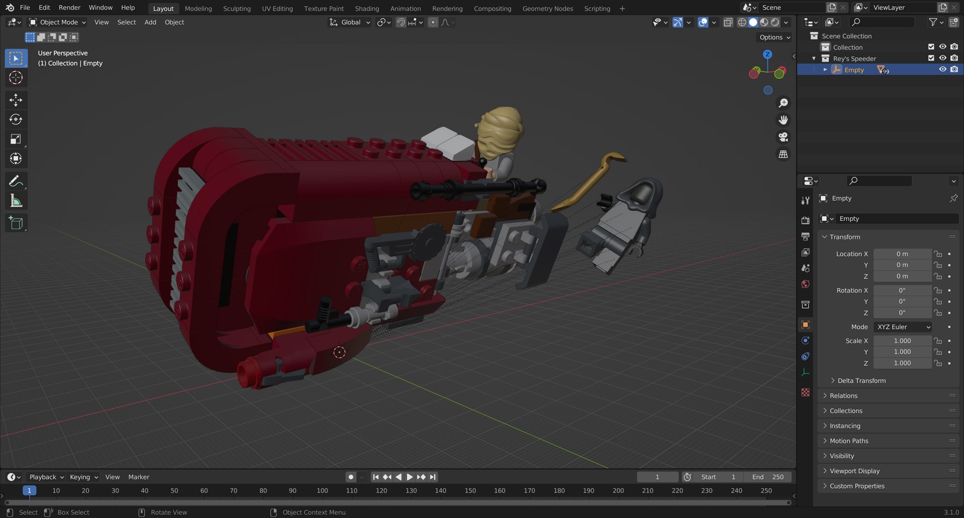This screenshot has height=518, width=964.
Task: Disable Empty object in renders
Action: [x=954, y=69]
